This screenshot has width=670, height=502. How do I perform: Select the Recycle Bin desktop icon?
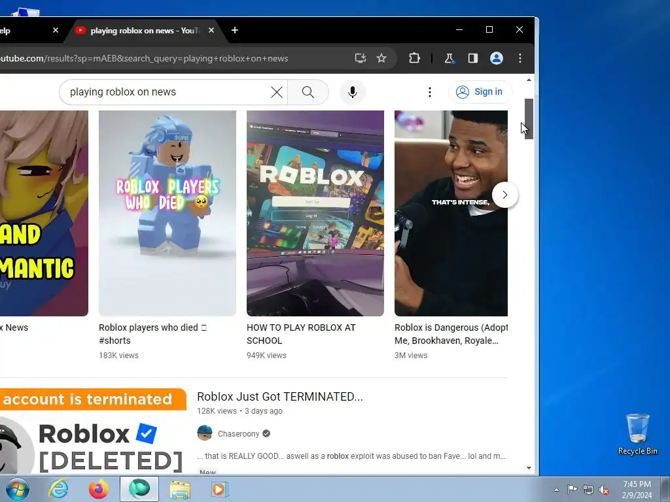637,434
